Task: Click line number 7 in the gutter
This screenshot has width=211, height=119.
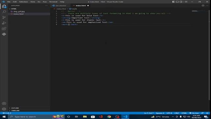Action: pyautogui.click(x=56, y=24)
